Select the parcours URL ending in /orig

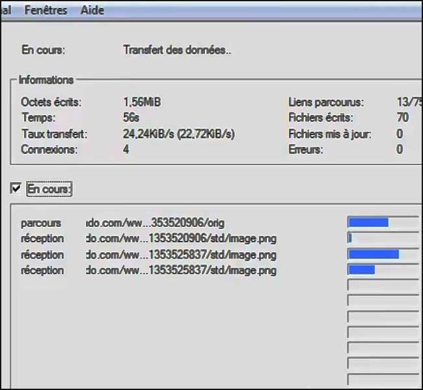155,223
